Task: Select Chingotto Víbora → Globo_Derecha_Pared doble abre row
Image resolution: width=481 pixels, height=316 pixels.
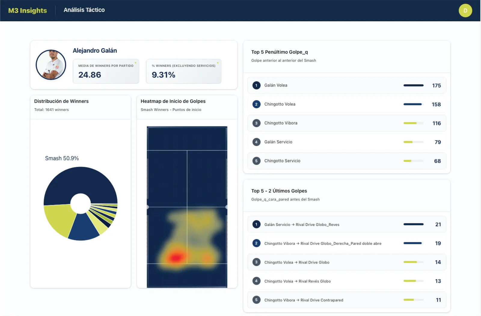Action: point(347,243)
